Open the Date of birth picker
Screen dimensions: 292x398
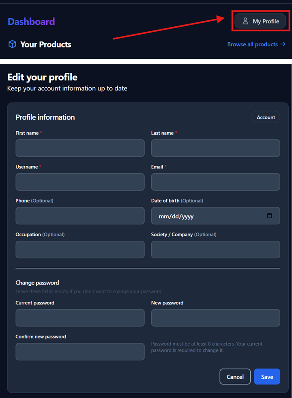pyautogui.click(x=215, y=216)
